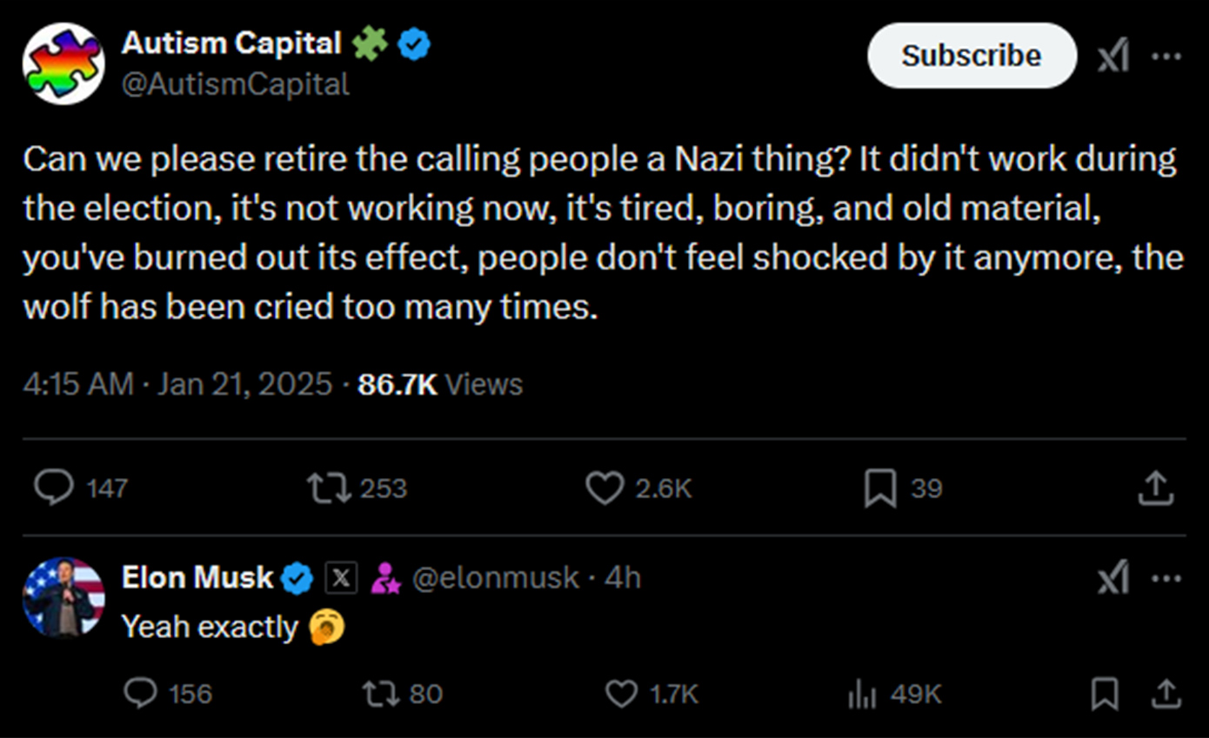The height and width of the screenshot is (738, 1209).
Task: Reply to the Autism Capital post
Action: click(x=54, y=488)
